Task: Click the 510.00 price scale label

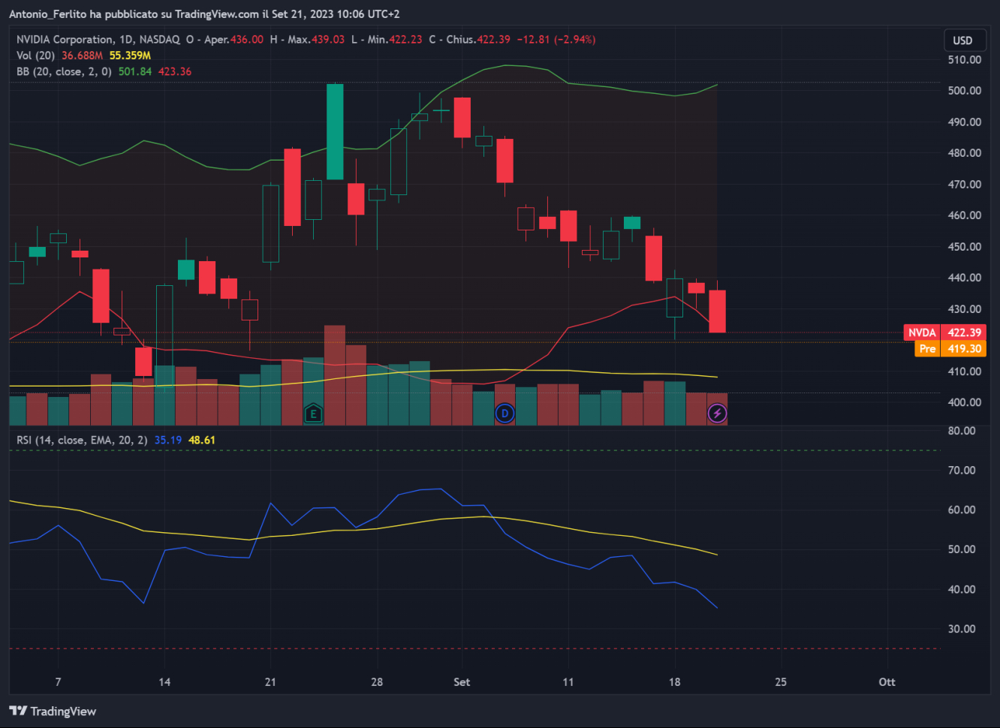Action: tap(965, 59)
